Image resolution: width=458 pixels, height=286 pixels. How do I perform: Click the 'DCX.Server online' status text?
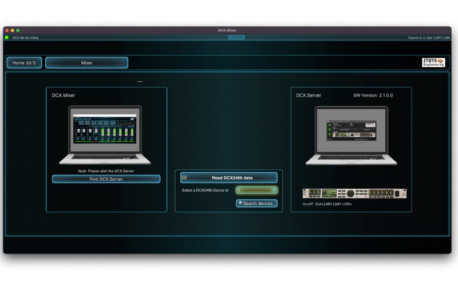tap(25, 38)
